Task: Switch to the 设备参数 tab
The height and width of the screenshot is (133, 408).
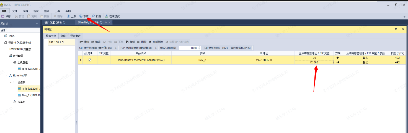Action: (x=76, y=36)
